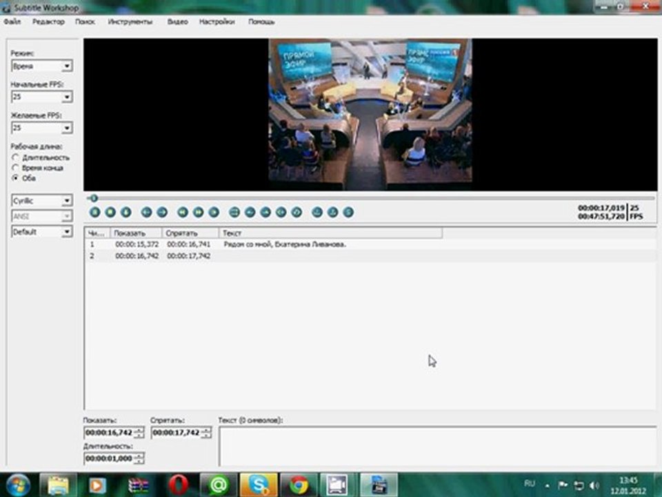This screenshot has height=497, width=662.
Task: Mark the last sync point icon
Action: pyautogui.click(x=332, y=212)
